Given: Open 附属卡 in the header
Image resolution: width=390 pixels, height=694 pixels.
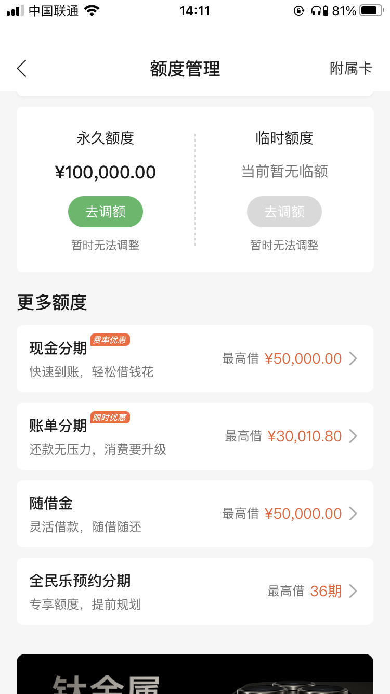Looking at the screenshot, I should click(351, 69).
